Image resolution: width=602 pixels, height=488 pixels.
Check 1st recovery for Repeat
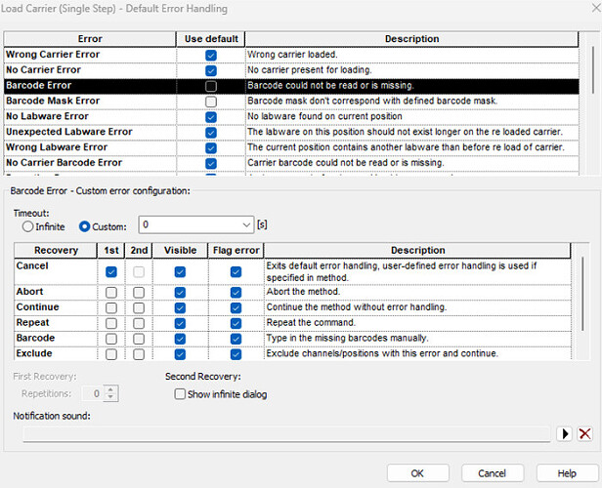pos(111,323)
